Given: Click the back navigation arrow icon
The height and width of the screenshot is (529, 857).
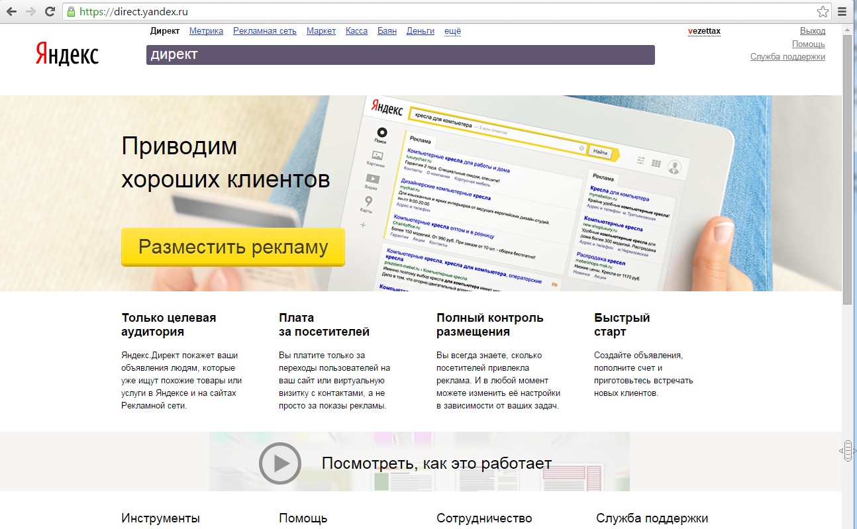Looking at the screenshot, I should coord(12,11).
